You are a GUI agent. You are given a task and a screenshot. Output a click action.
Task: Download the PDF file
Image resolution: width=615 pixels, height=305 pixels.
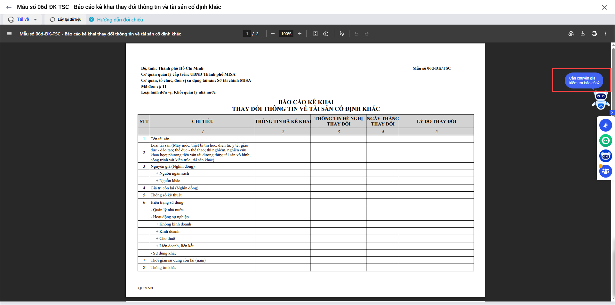pos(583,34)
